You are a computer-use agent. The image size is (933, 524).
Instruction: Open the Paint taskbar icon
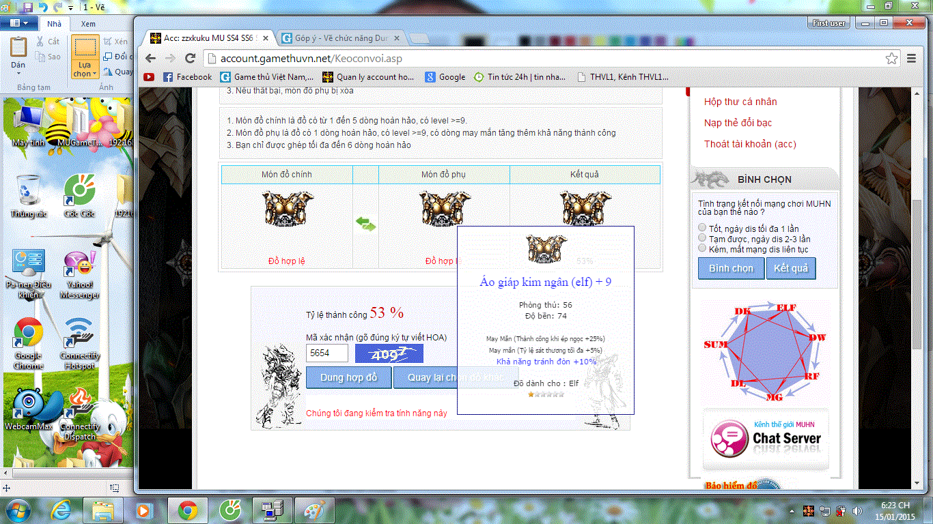point(314,510)
